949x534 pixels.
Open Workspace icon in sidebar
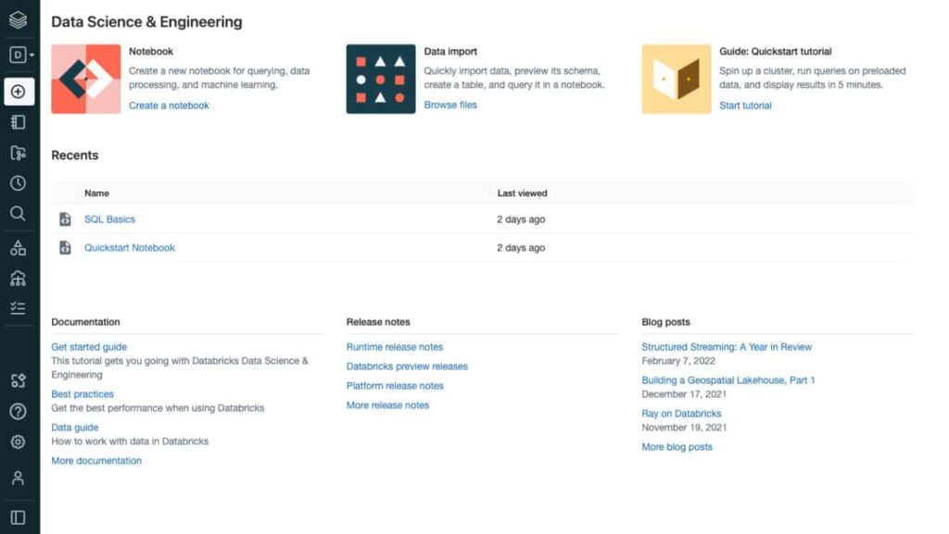19,122
